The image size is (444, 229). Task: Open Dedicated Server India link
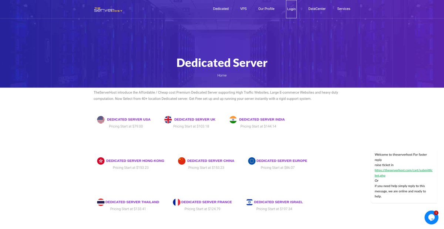coord(262,120)
